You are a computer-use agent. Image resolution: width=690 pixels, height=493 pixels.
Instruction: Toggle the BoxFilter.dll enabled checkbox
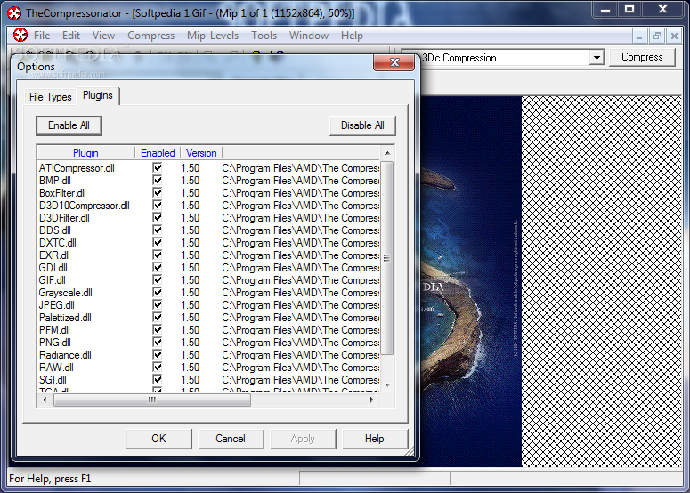[157, 192]
